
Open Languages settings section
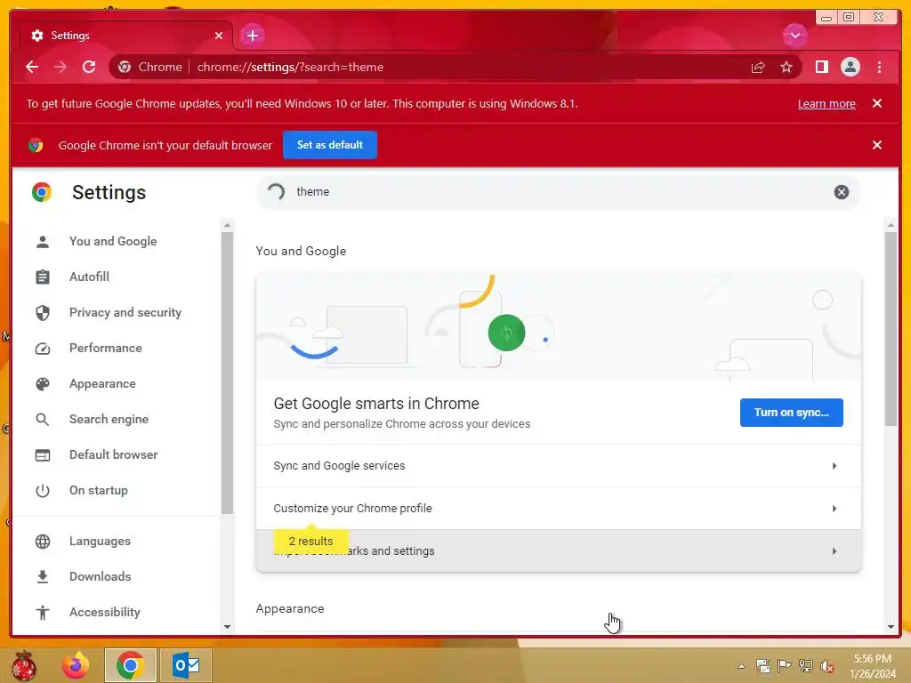(100, 542)
